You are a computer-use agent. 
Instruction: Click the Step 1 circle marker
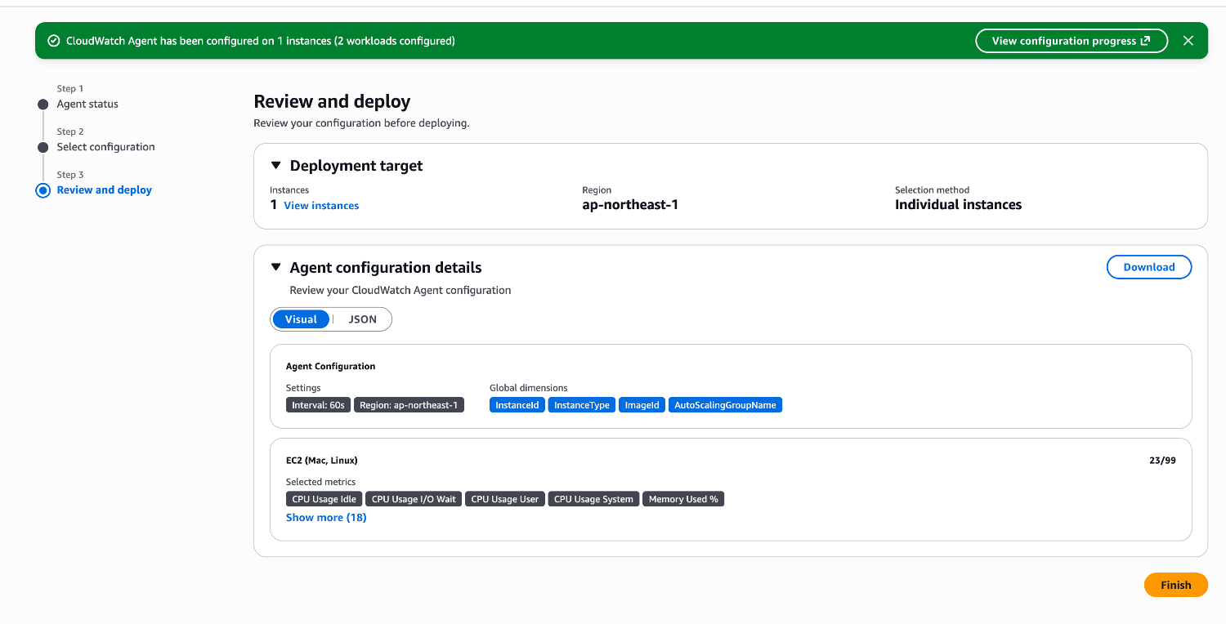[x=43, y=105]
